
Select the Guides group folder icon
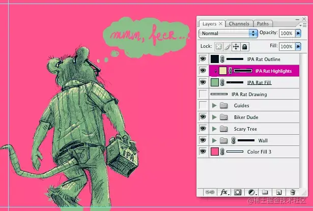[224, 106]
